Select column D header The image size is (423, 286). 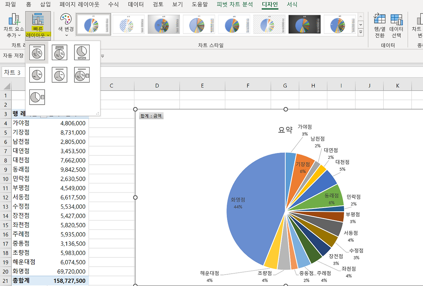pos(157,86)
